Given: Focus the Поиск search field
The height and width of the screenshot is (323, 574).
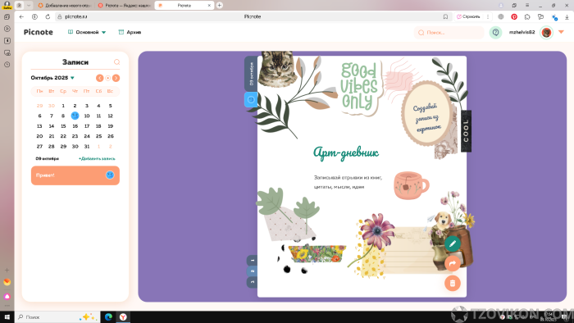Looking at the screenshot, I should pyautogui.click(x=449, y=33).
